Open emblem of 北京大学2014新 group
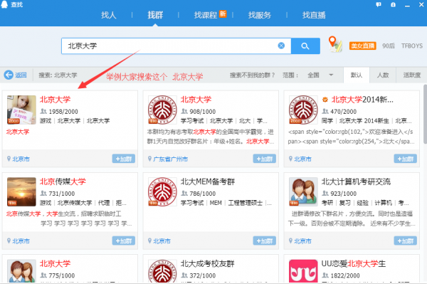This screenshot has height=284, width=427. (x=303, y=110)
